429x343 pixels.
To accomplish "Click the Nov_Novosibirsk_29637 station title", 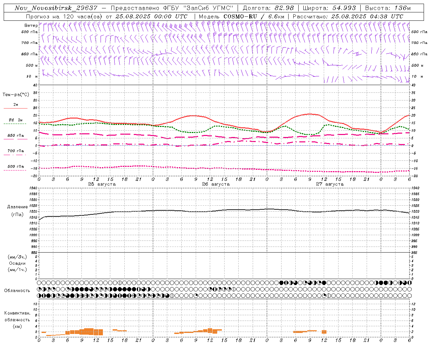I will coord(56,8).
